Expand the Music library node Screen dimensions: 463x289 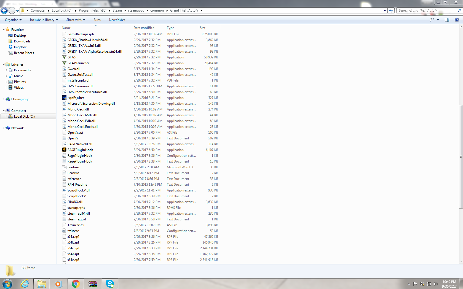tap(6, 76)
